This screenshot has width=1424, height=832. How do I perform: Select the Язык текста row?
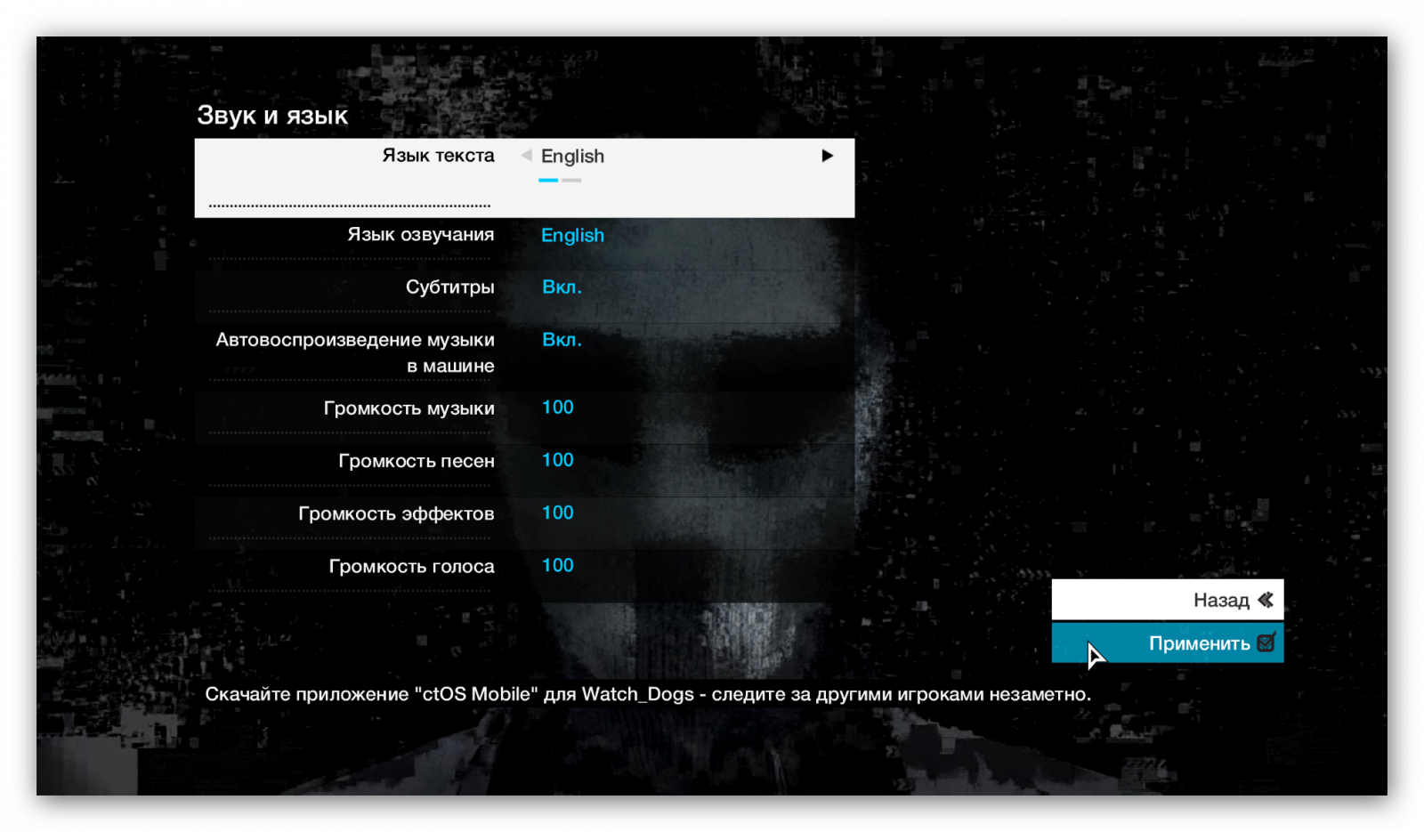pos(524,178)
